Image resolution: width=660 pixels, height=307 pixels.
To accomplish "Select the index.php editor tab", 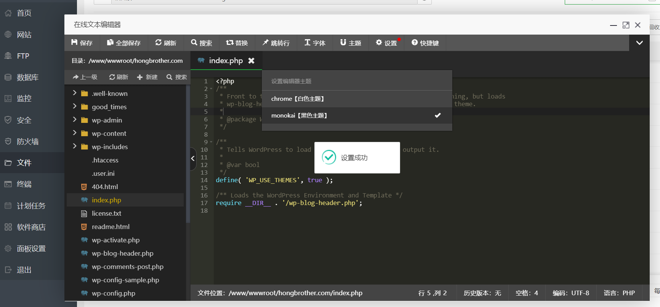I will (x=226, y=60).
